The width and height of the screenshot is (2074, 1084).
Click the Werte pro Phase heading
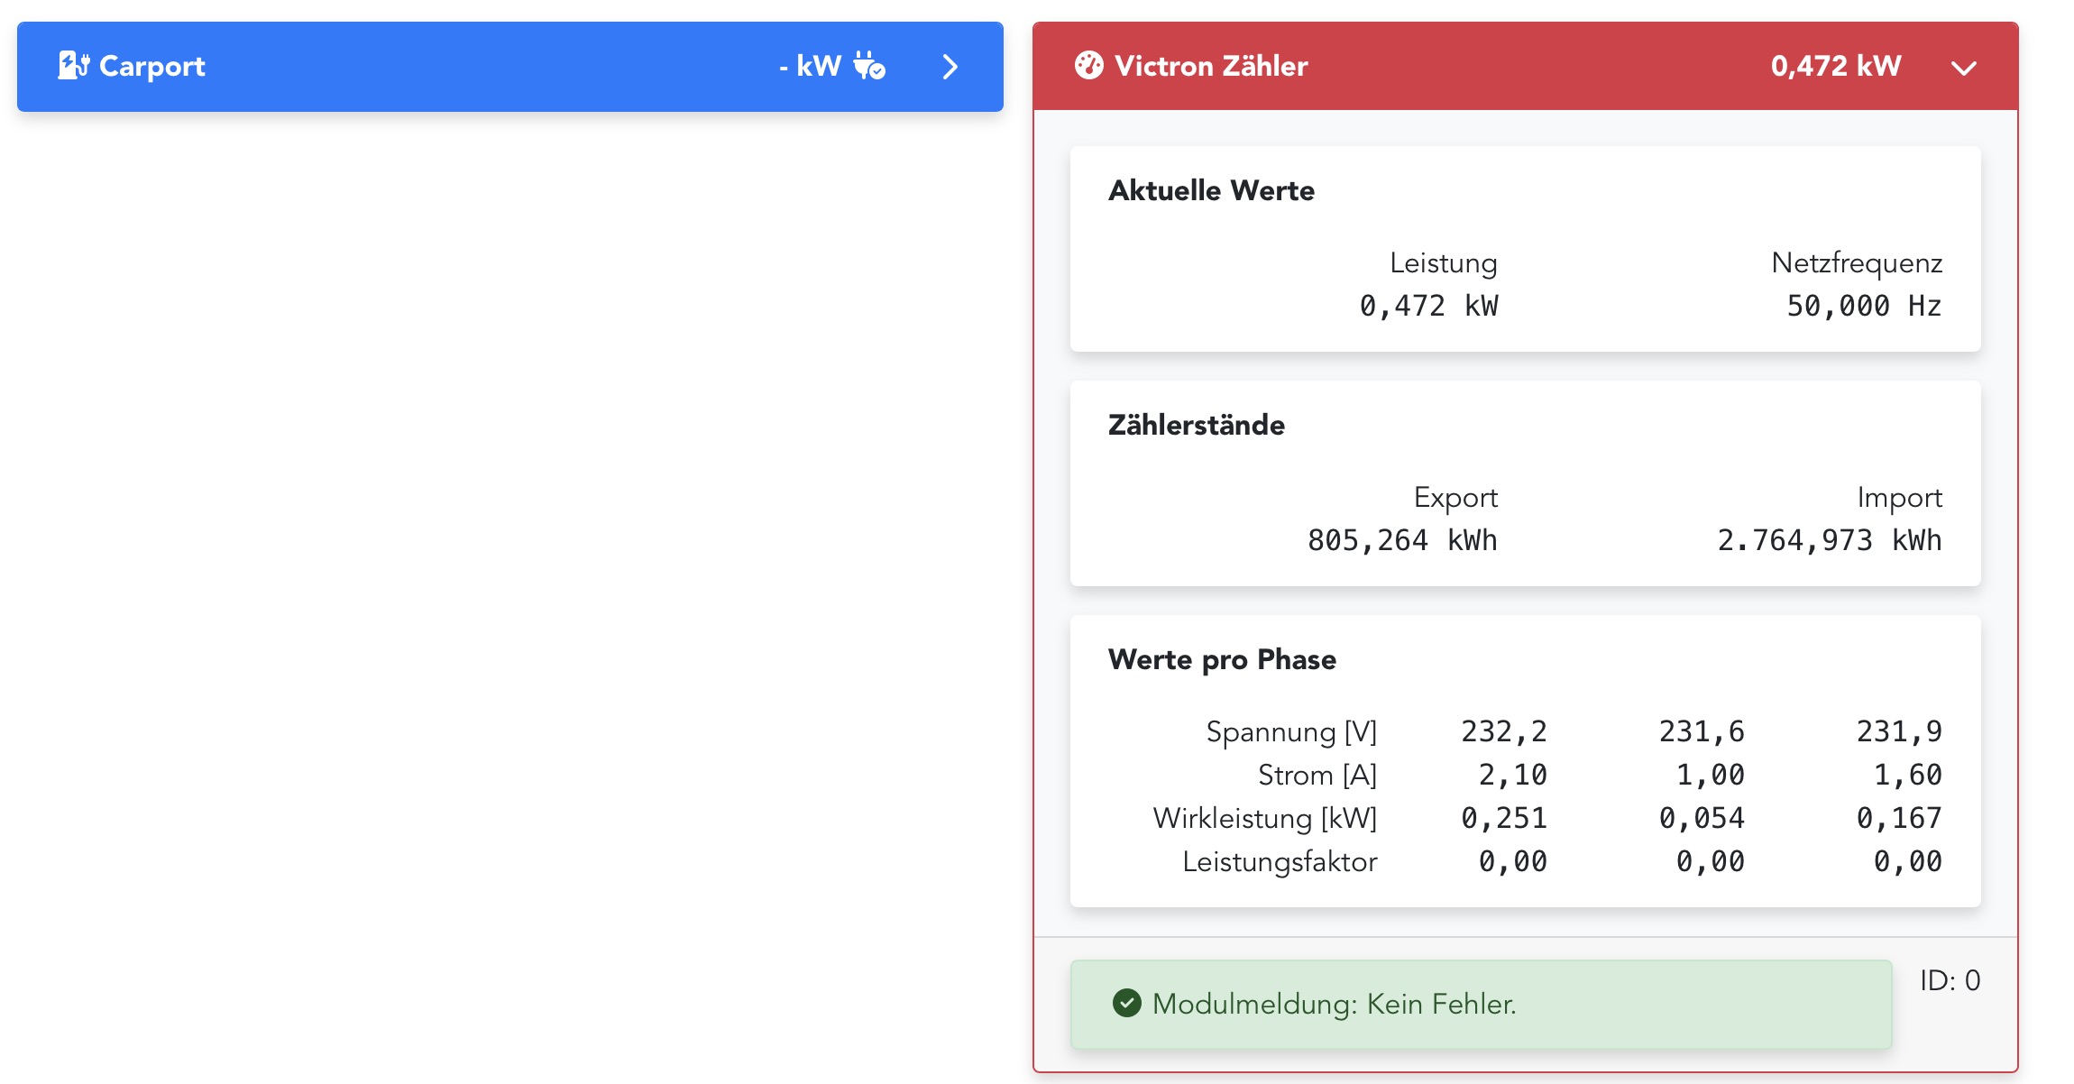[1222, 659]
